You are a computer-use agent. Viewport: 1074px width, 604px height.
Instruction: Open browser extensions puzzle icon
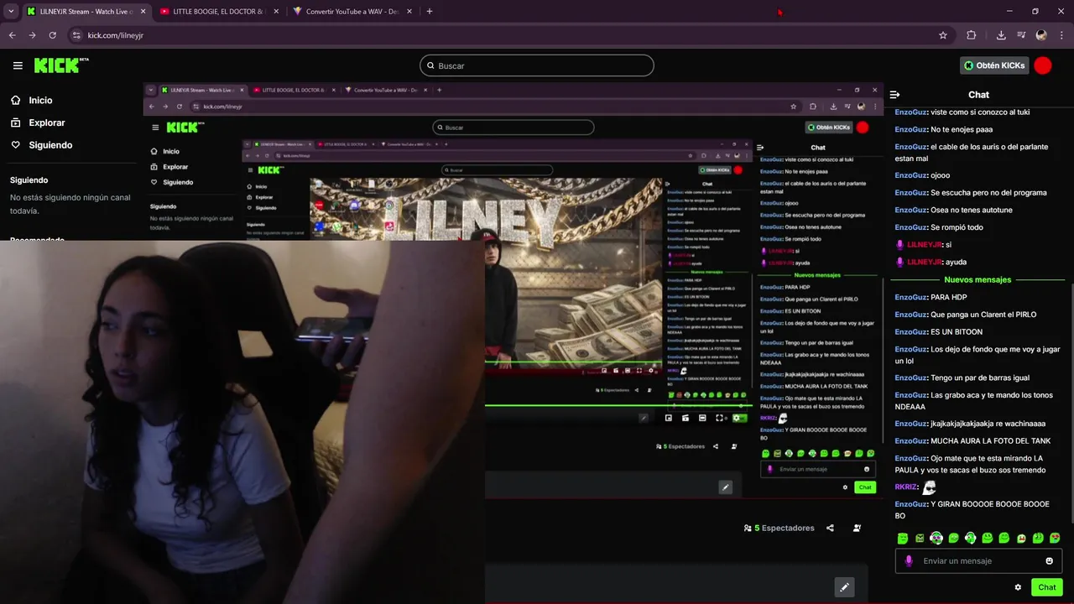tap(972, 35)
